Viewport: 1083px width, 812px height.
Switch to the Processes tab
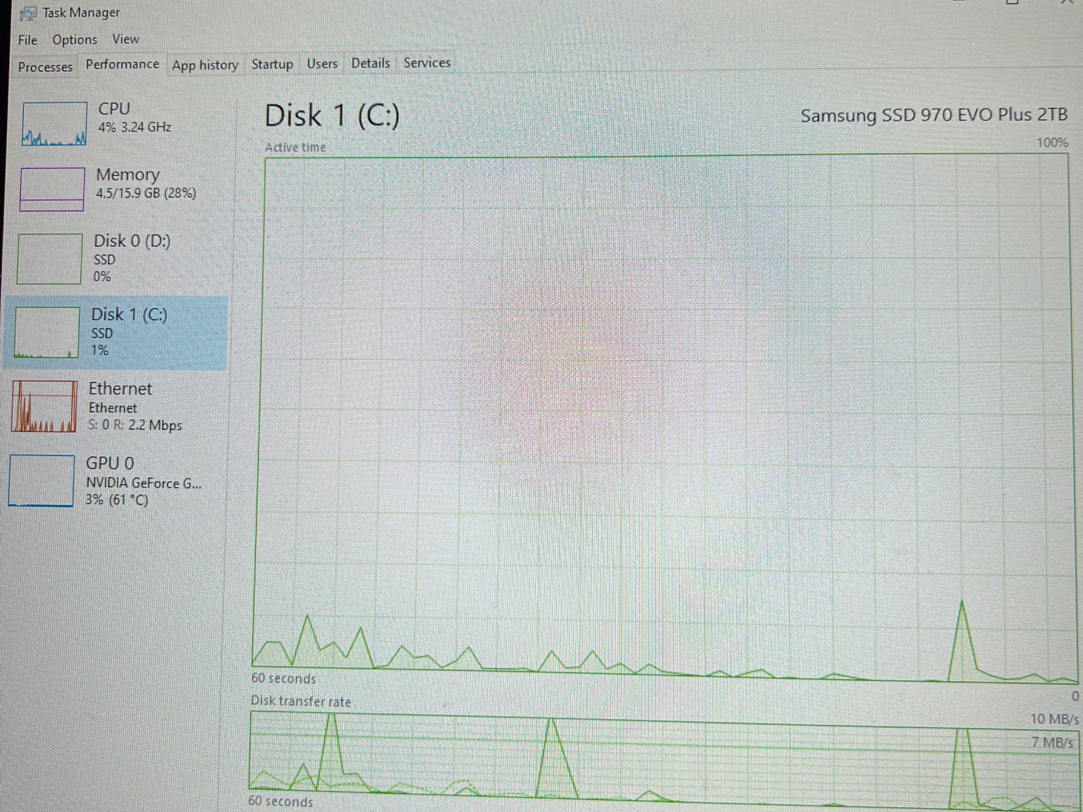(45, 67)
